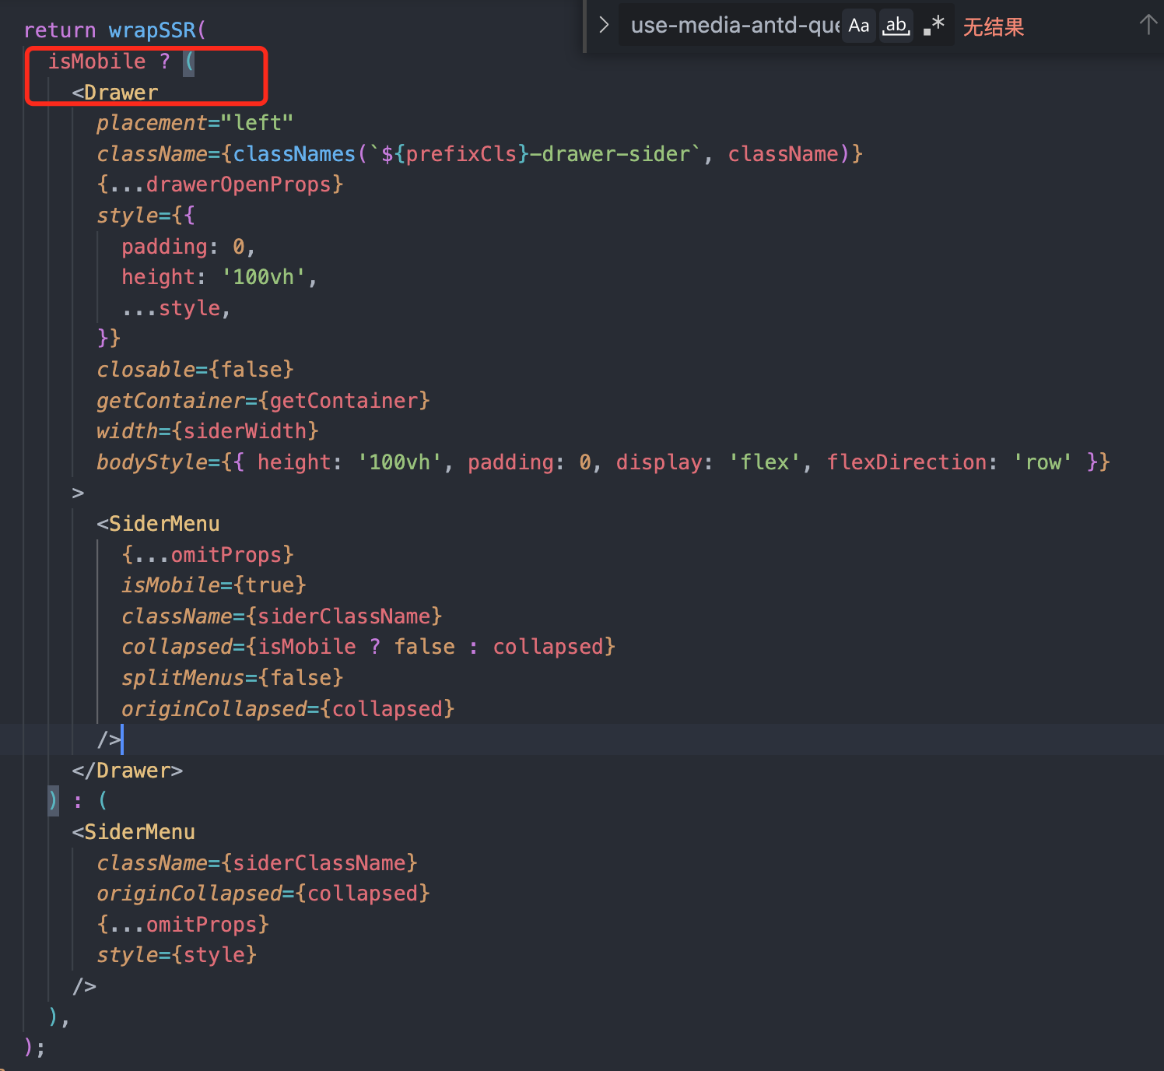Image resolution: width=1164 pixels, height=1071 pixels.
Task: Expand the replace field chevron
Action: point(604,24)
